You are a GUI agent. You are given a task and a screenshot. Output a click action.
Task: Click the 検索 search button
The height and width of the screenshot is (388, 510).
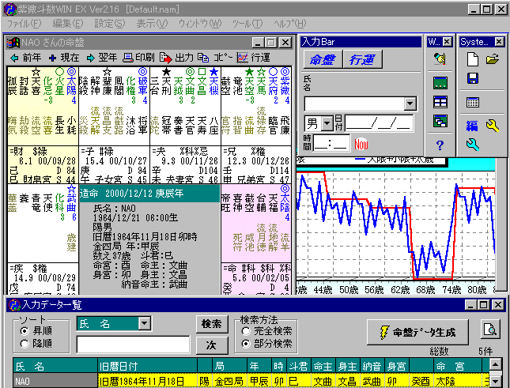[x=212, y=324]
